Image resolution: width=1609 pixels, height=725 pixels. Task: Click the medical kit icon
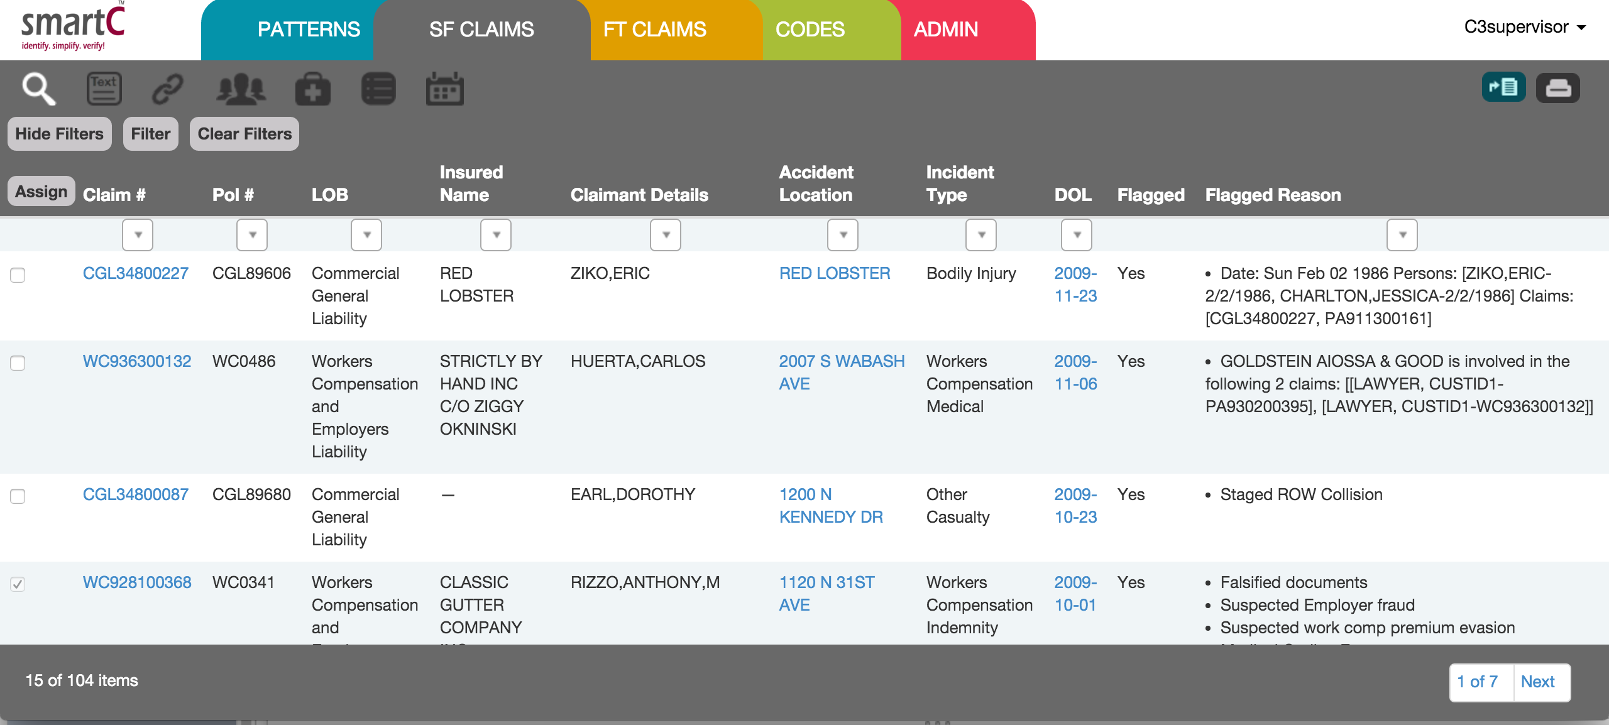(x=313, y=89)
